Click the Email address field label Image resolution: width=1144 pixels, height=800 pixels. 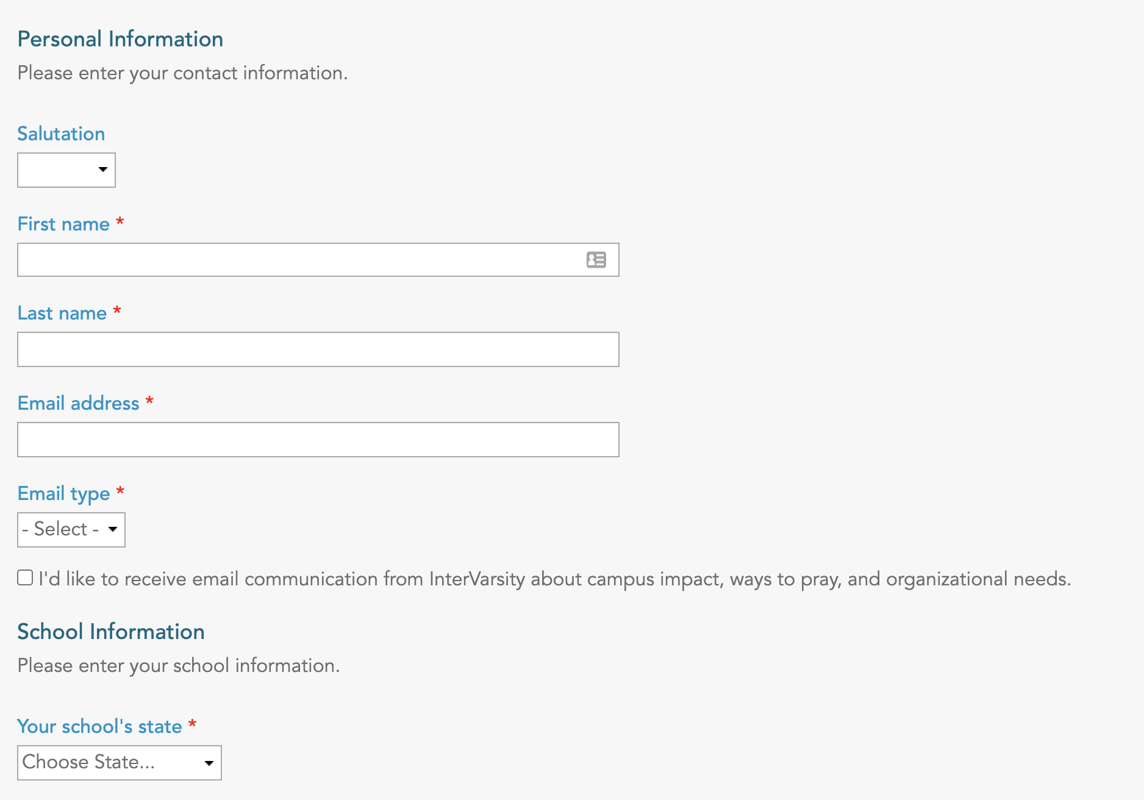pos(79,403)
